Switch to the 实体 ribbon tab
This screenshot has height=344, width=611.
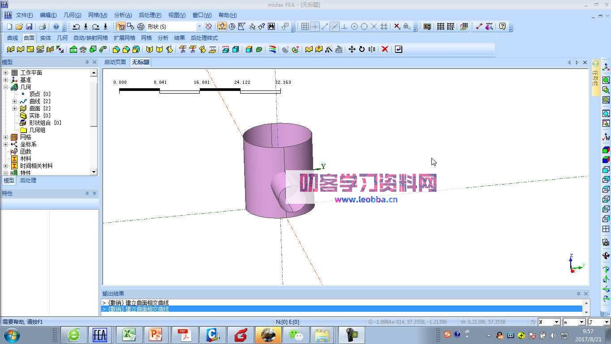pos(45,38)
